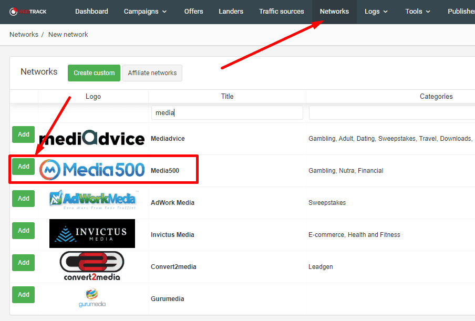The height and width of the screenshot is (321, 475).
Task: Add the Media500 network
Action: click(23, 167)
